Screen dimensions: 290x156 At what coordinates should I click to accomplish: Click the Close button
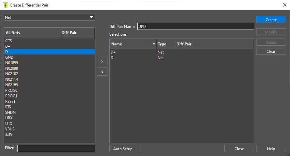pyautogui.click(x=239, y=149)
